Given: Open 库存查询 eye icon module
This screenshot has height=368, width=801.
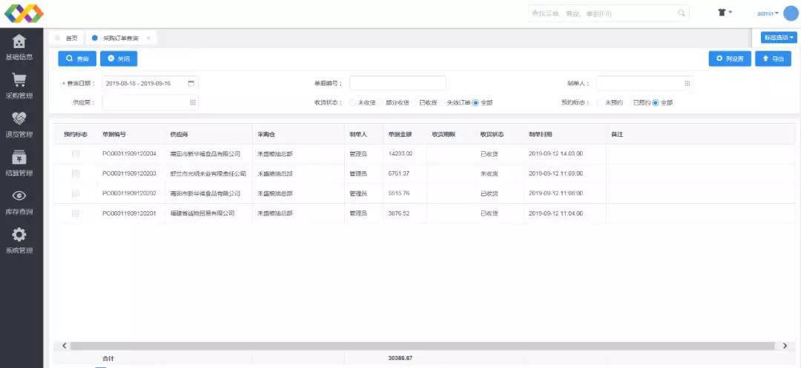Looking at the screenshot, I should tap(19, 201).
